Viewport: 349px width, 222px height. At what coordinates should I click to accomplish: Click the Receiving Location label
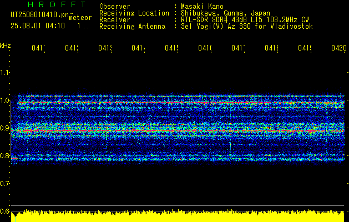click(x=134, y=13)
